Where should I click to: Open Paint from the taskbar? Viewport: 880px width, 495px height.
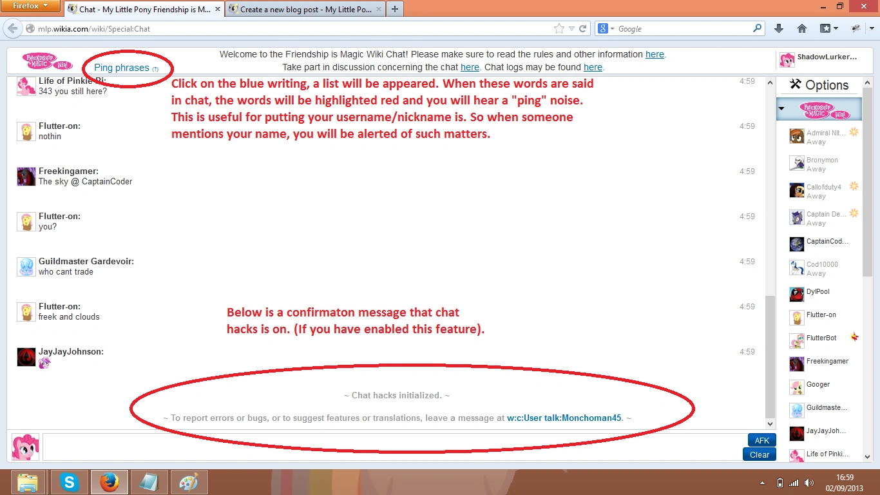[x=189, y=482]
